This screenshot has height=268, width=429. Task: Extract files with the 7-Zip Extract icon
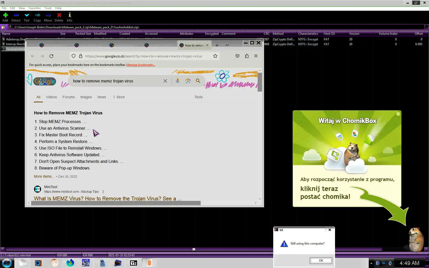pyautogui.click(x=16, y=17)
